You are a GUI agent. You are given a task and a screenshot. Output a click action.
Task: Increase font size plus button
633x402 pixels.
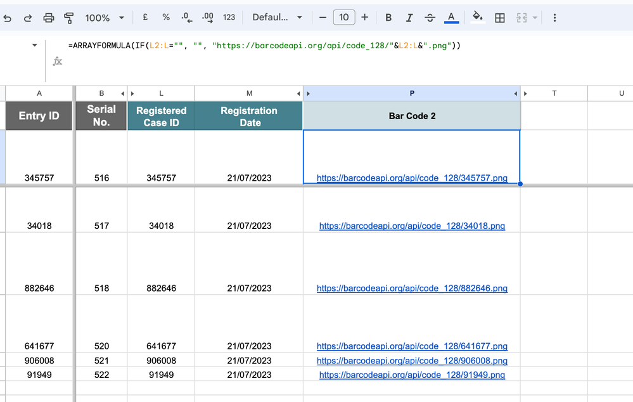point(364,17)
